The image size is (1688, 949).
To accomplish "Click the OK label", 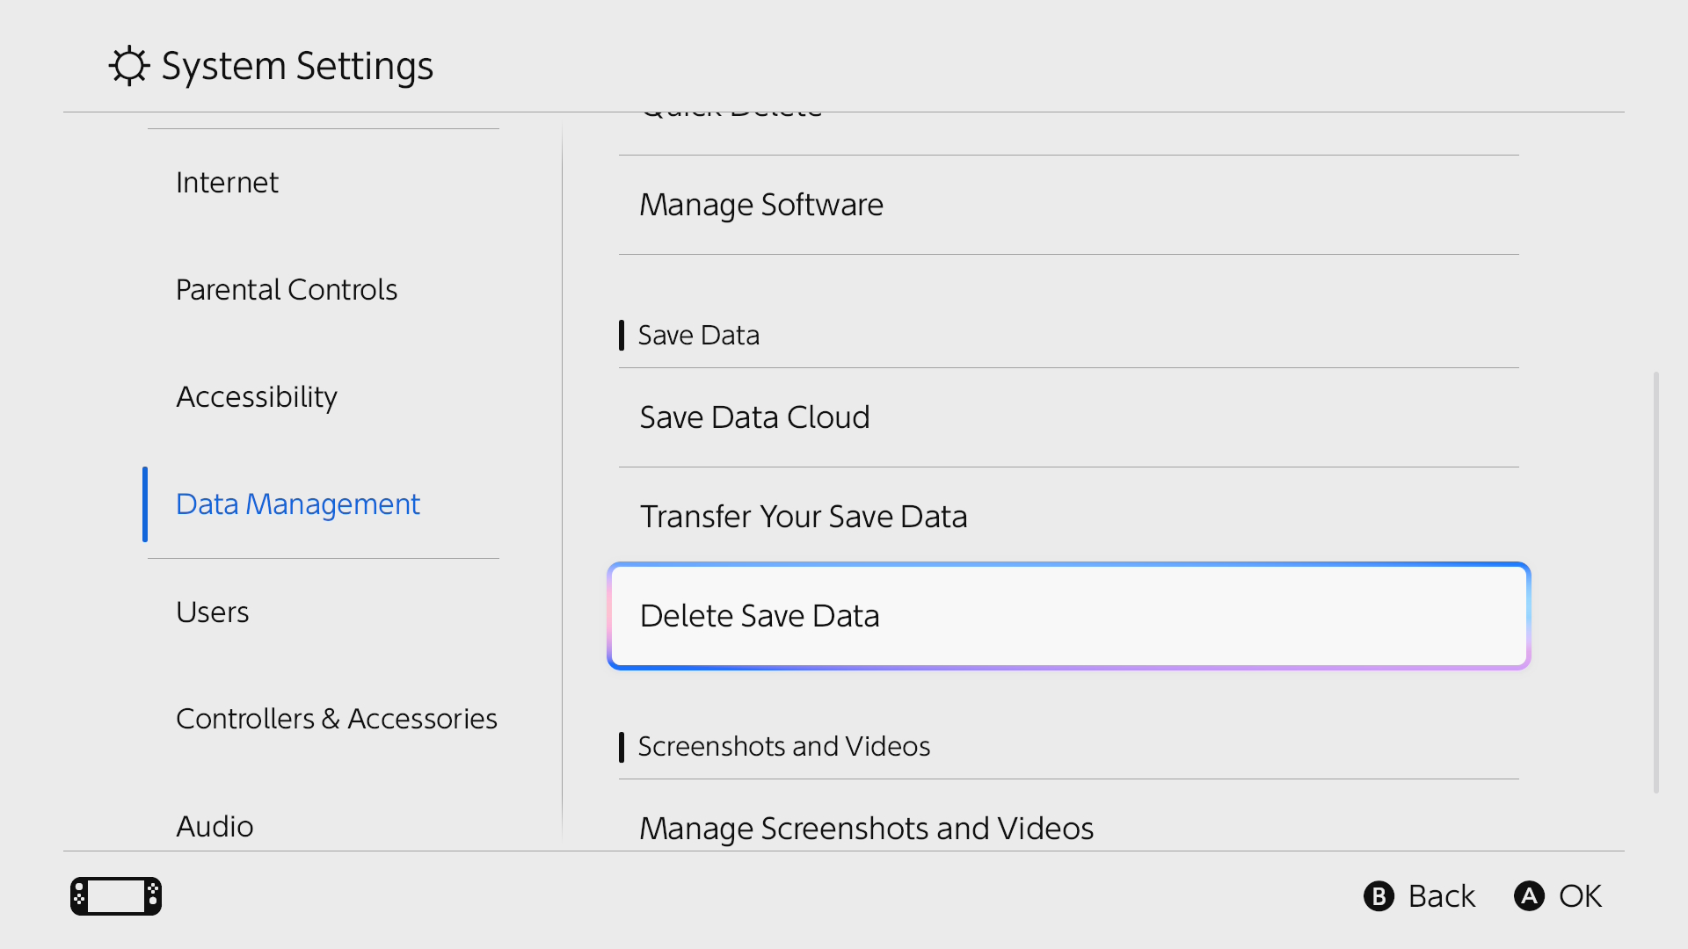I will [x=1579, y=896].
